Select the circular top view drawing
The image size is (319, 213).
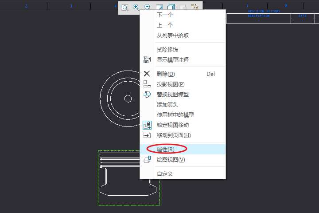[x=120, y=99]
